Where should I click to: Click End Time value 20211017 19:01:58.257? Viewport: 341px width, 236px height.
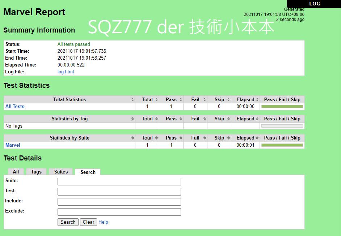(x=82, y=58)
